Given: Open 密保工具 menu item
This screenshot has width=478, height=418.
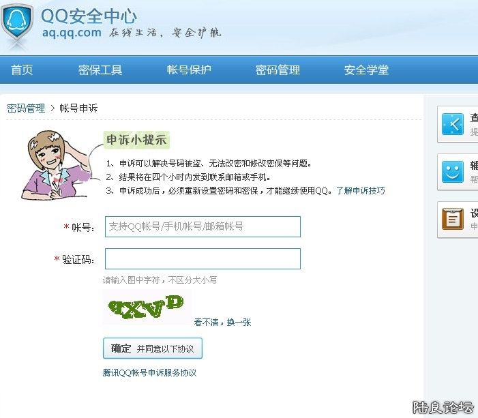Looking at the screenshot, I should pyautogui.click(x=100, y=70).
